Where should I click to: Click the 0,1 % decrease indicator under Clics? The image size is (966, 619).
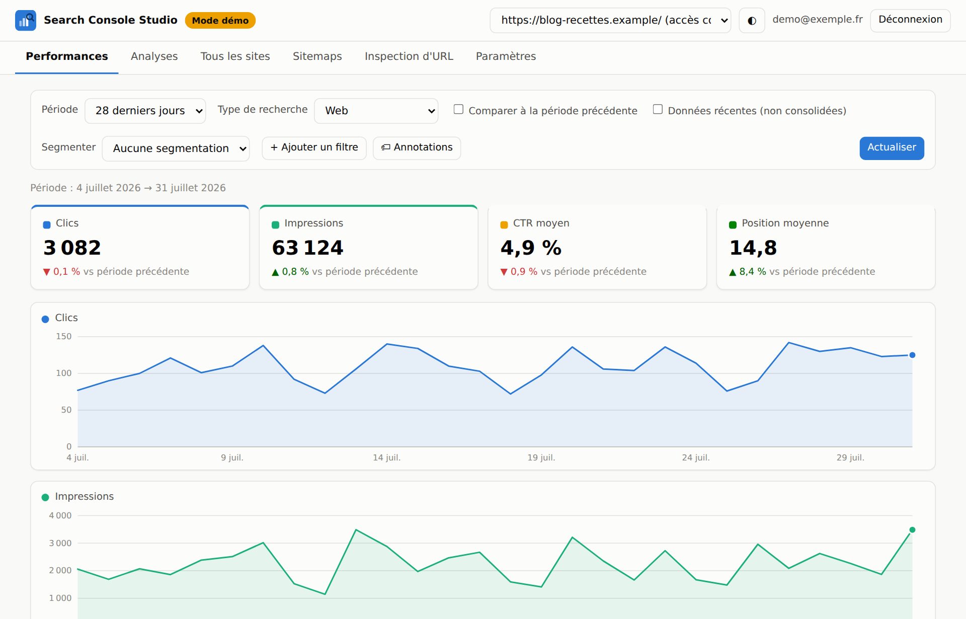(x=61, y=272)
